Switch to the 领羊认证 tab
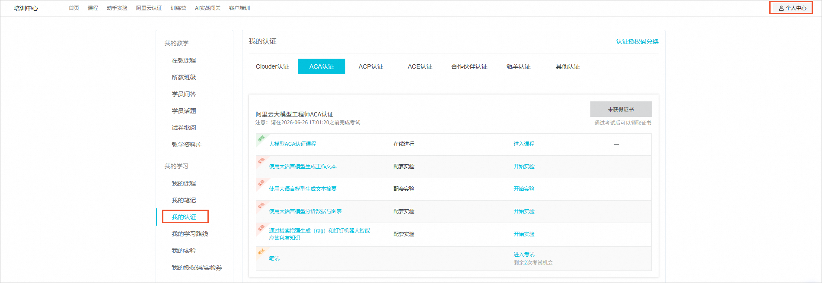 (519, 66)
